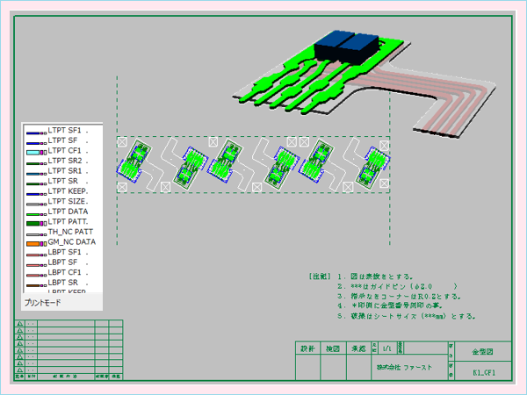
Task: Click the LTPT CF1 cyan color swatch
Action: [x=35, y=151]
